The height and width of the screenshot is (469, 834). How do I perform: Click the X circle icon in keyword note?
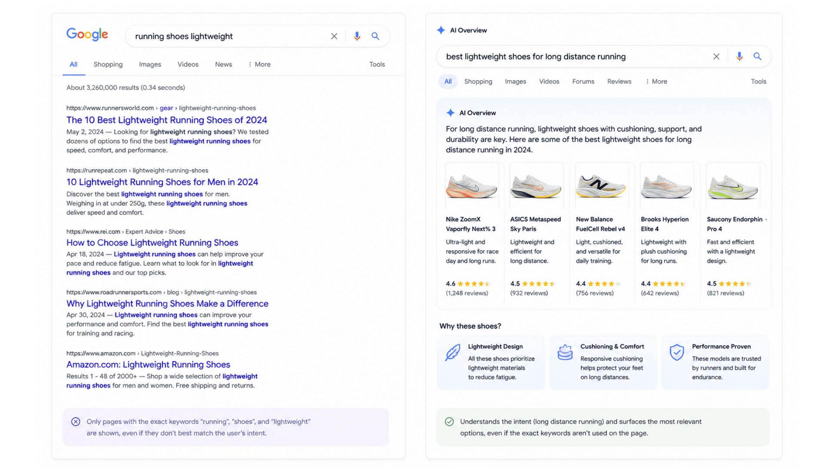[x=76, y=422]
